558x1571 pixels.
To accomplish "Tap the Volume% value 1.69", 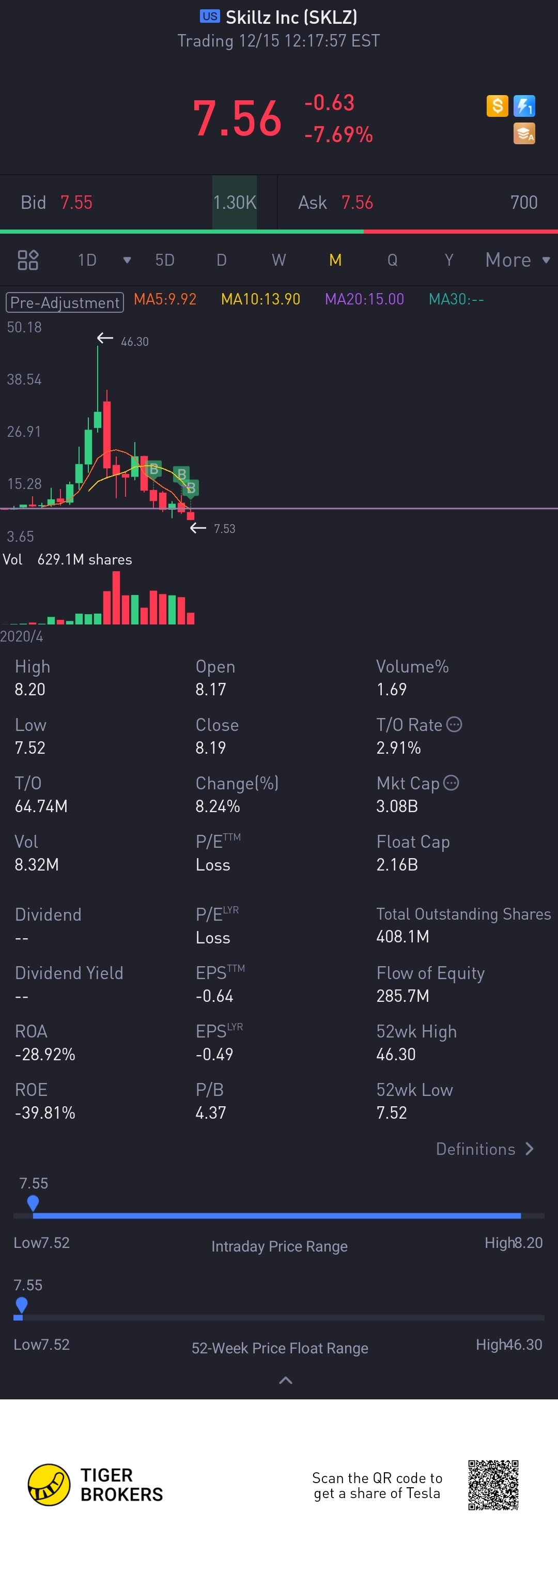I will click(392, 690).
